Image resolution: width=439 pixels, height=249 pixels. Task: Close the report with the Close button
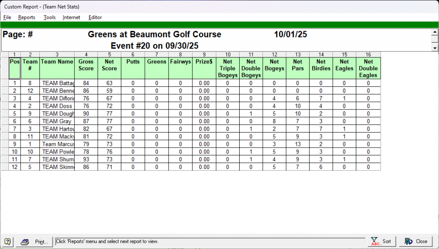[416, 241]
